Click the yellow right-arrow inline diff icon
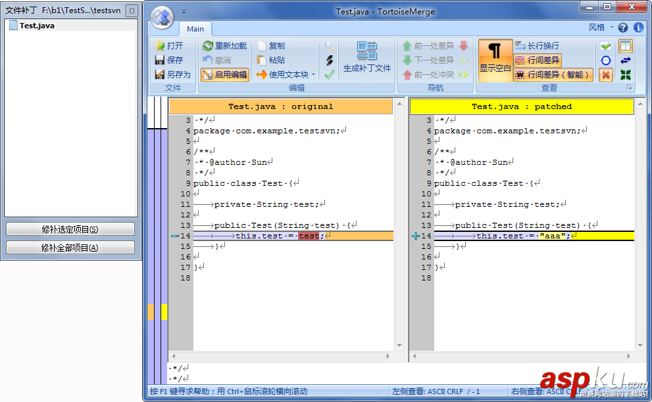 point(464,75)
